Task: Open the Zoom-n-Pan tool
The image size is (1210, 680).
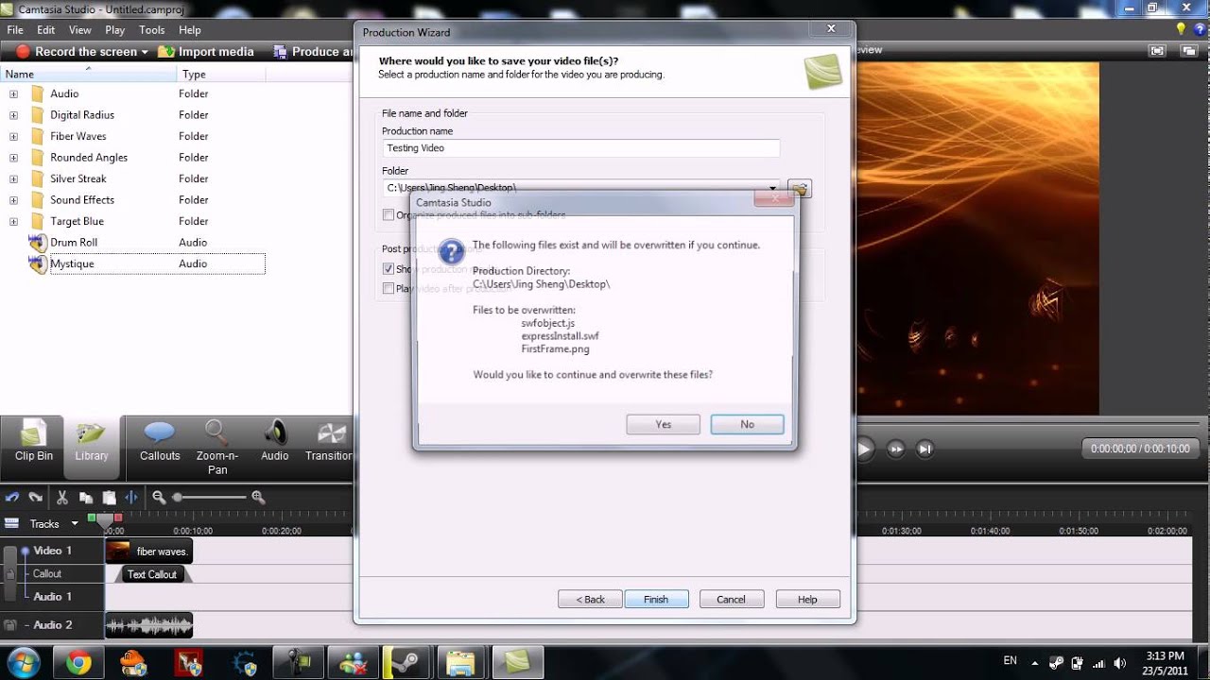Action: tap(217, 447)
